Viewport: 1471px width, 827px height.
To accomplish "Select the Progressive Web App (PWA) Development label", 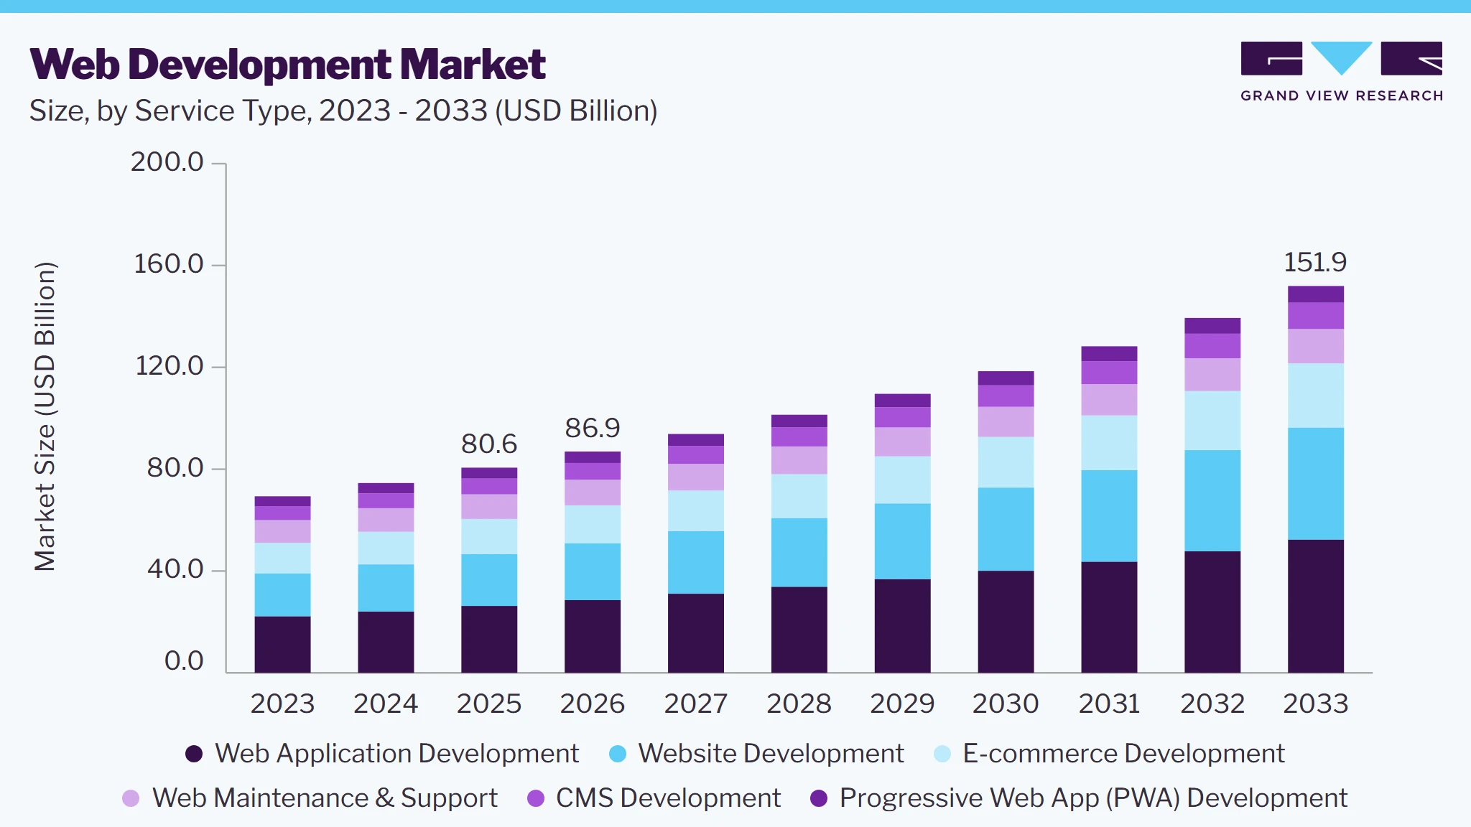I will 1093,798.
